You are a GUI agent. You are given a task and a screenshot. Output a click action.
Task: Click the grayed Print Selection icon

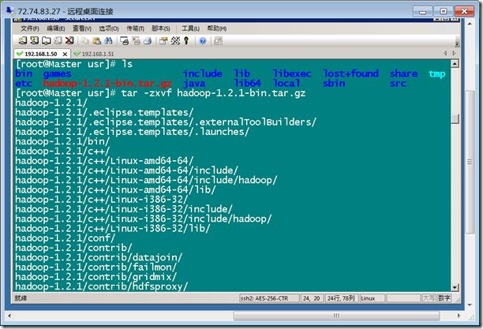137,41
